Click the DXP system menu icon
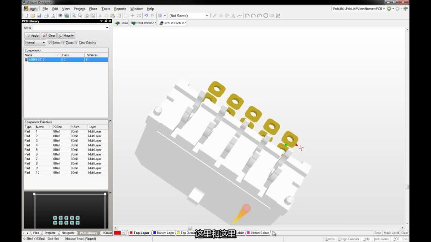This screenshot has width=431, height=242. click(x=30, y=9)
